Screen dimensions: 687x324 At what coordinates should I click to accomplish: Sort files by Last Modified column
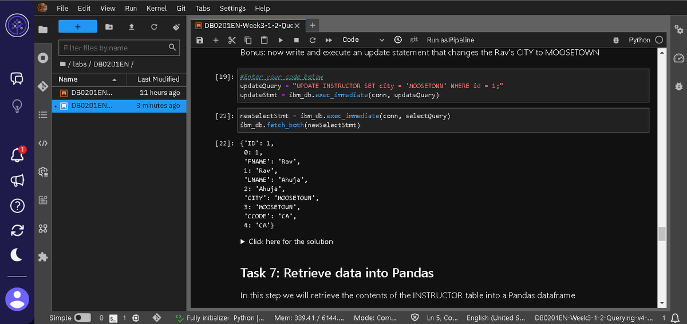click(x=158, y=79)
